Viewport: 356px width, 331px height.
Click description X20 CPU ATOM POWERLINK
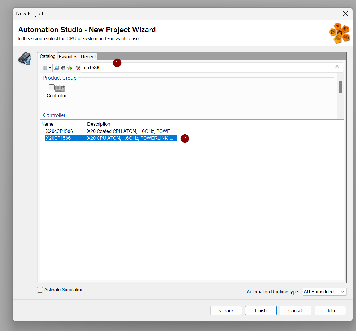click(x=130, y=138)
